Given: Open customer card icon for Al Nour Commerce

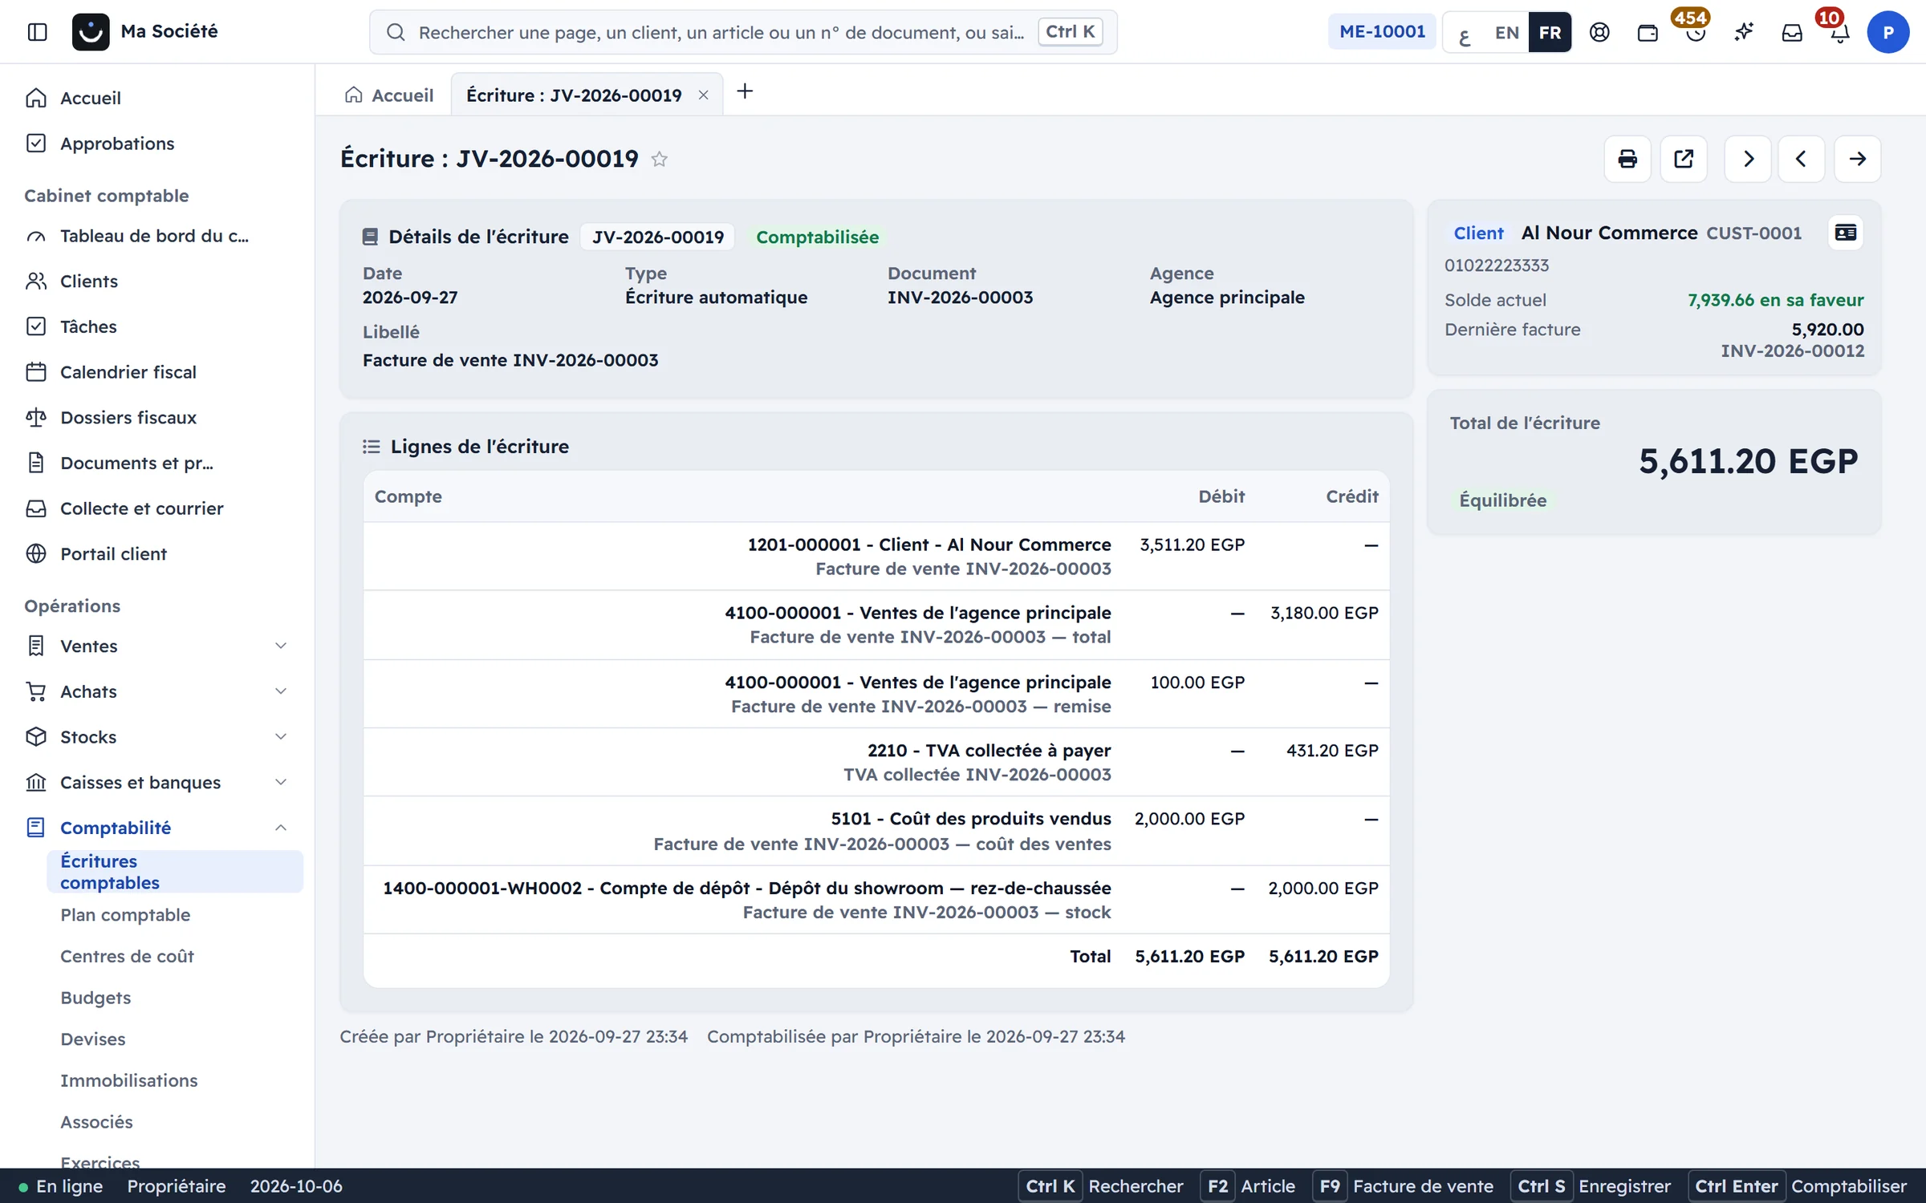Looking at the screenshot, I should (1845, 233).
